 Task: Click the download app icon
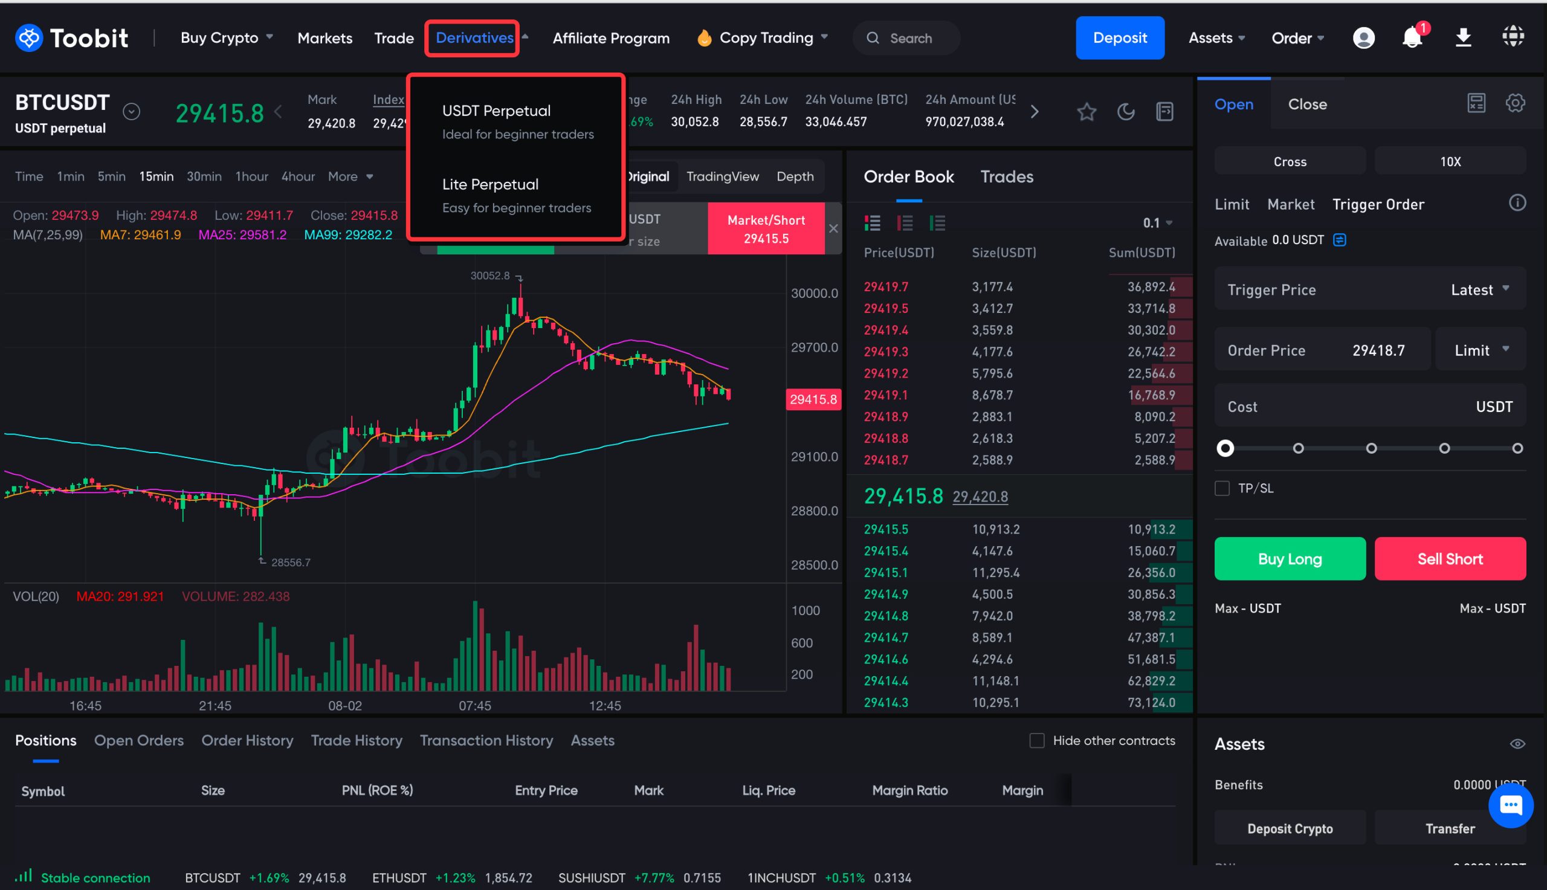[1463, 38]
